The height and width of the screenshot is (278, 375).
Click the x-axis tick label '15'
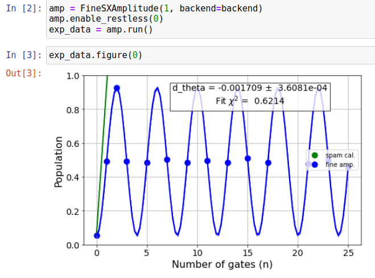[248, 253]
